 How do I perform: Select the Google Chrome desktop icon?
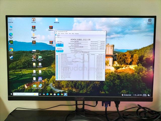[x=11, y=50]
